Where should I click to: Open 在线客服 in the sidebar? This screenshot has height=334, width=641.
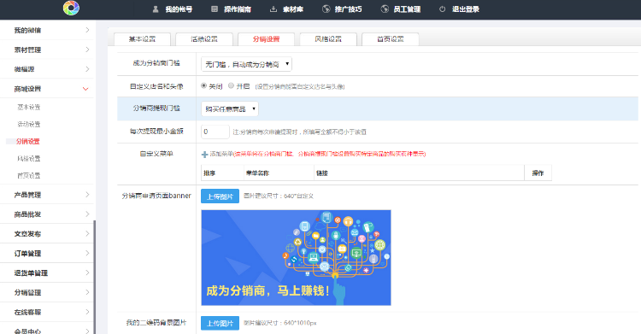click(x=27, y=312)
